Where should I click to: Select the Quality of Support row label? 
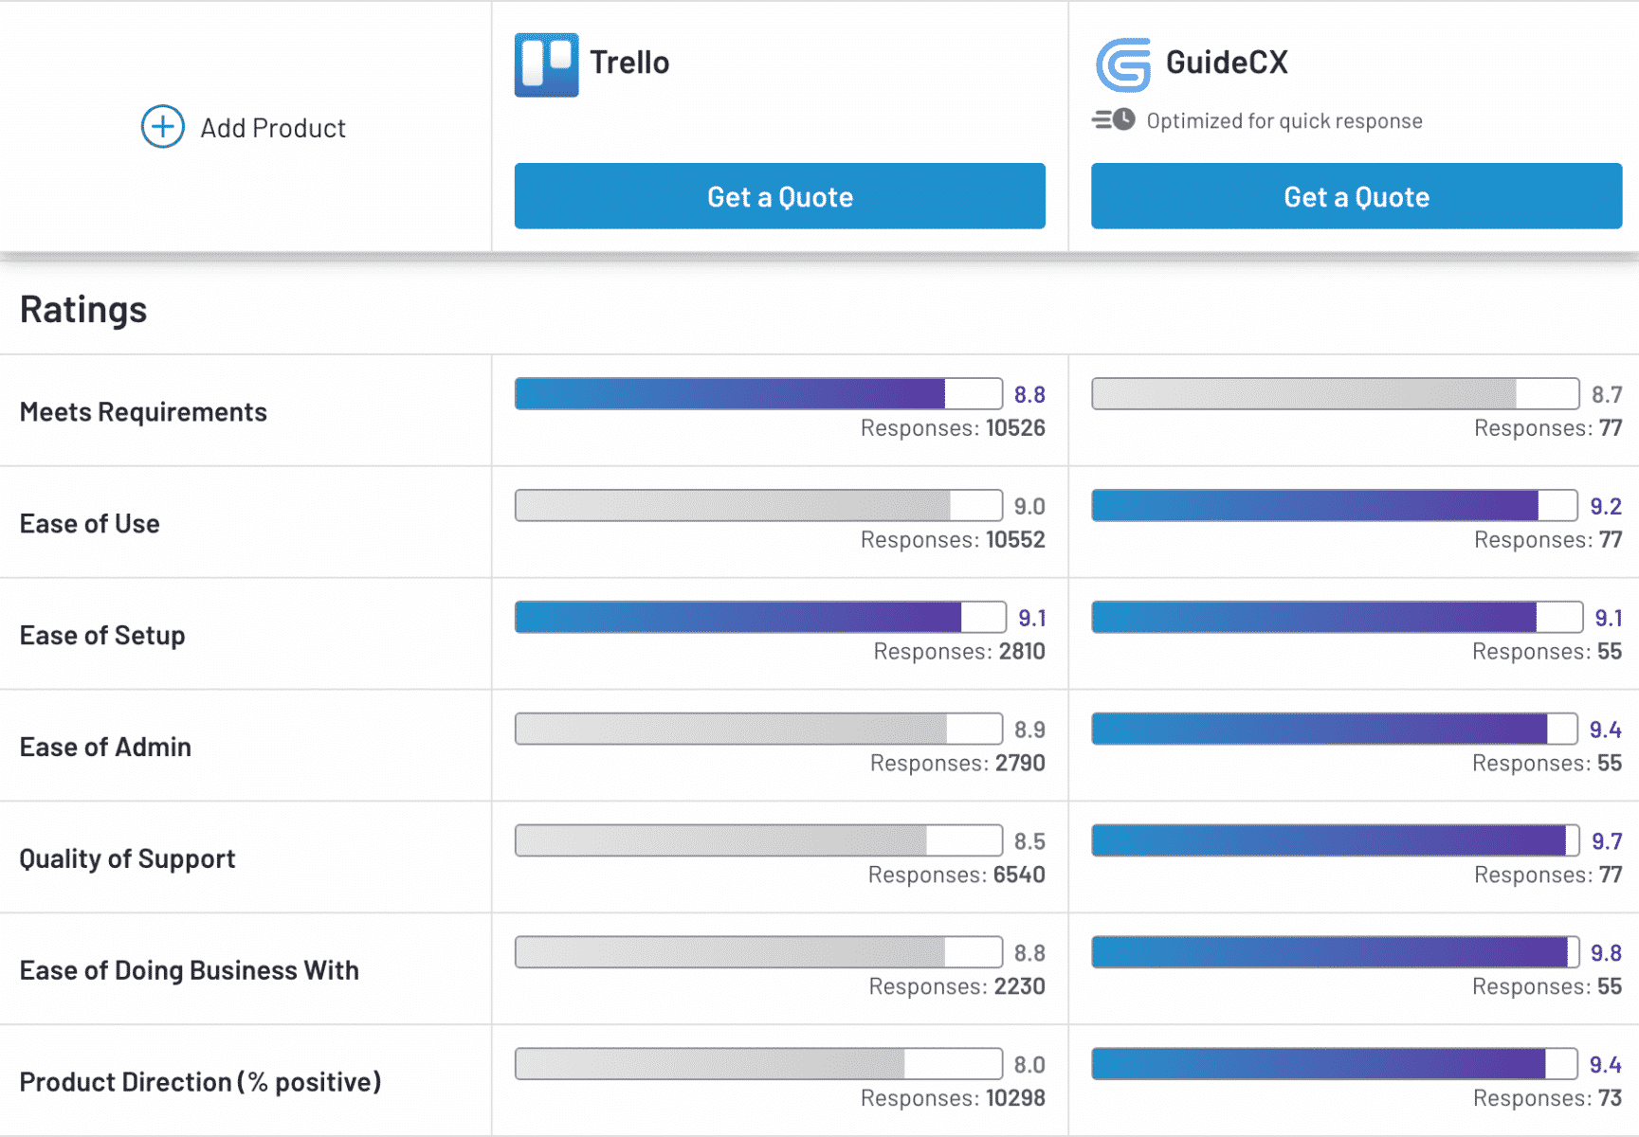click(x=127, y=859)
